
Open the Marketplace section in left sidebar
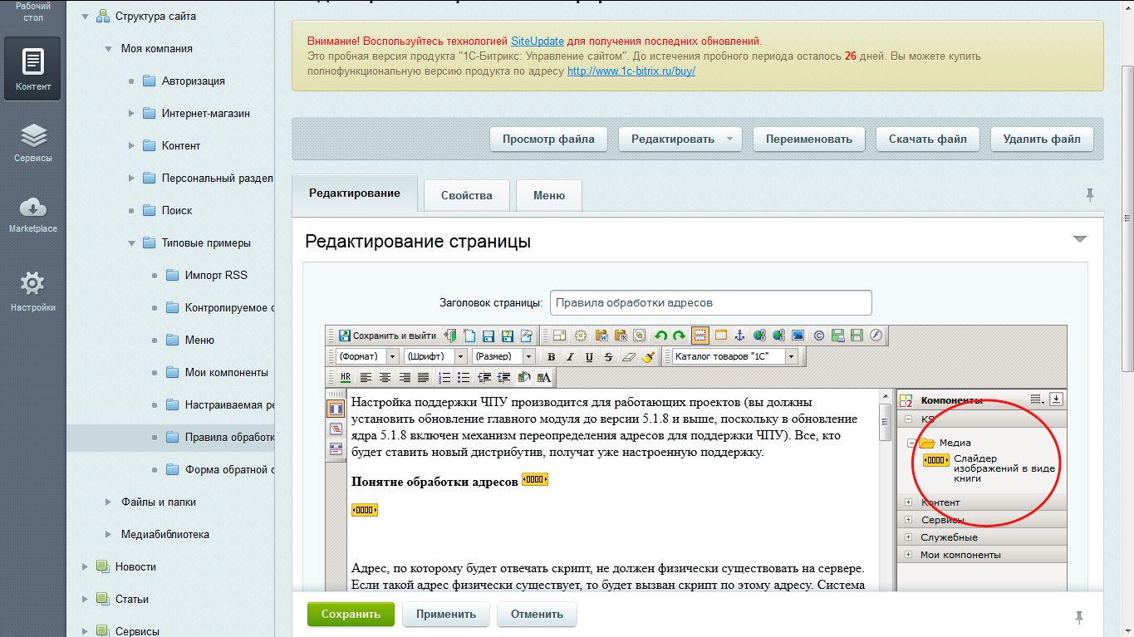point(32,215)
